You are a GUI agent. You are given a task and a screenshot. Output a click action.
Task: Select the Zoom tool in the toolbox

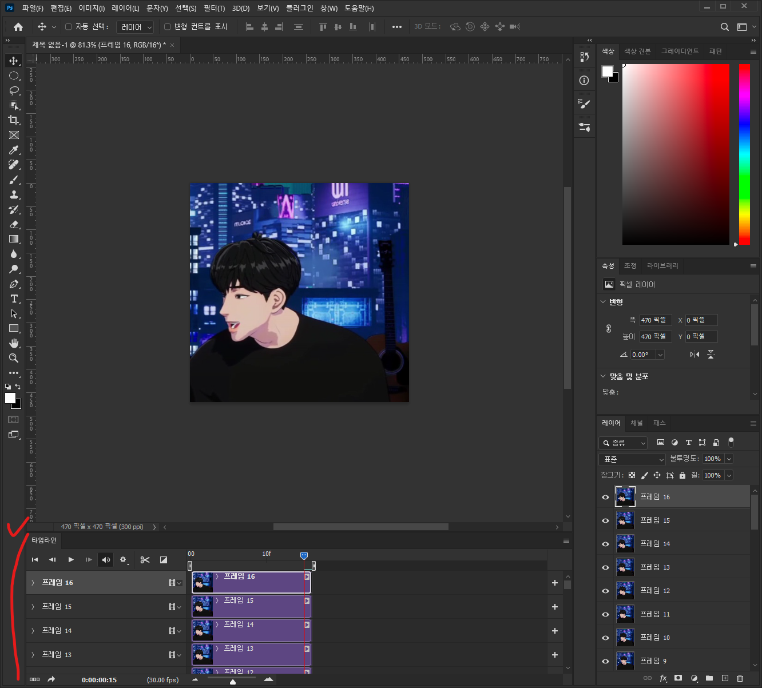point(14,358)
